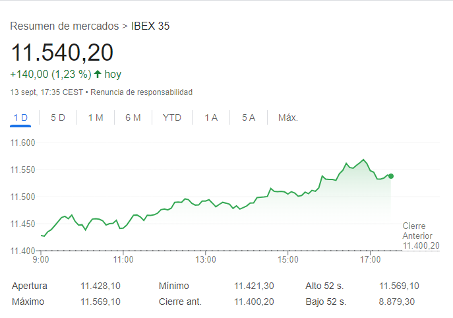Click the Cierre Anterior chart label
Viewport: 453px width, 318px height.
(x=418, y=231)
